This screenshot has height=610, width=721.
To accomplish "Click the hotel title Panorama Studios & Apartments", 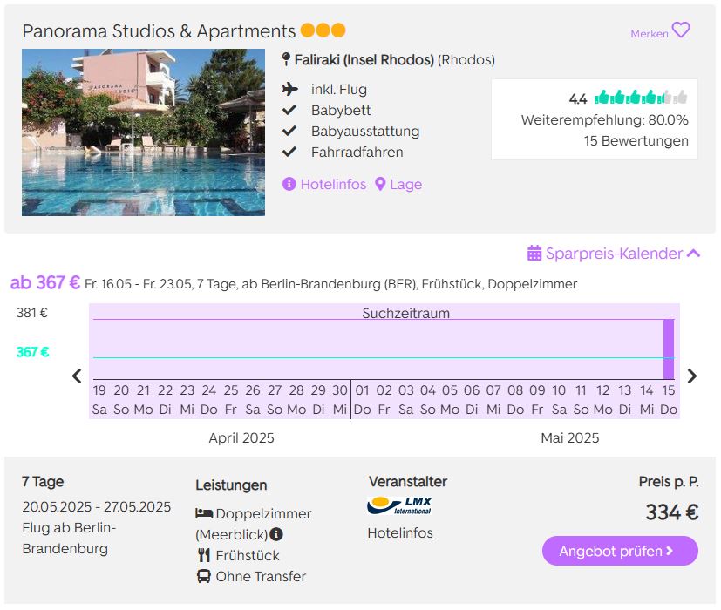I will coord(159,31).
